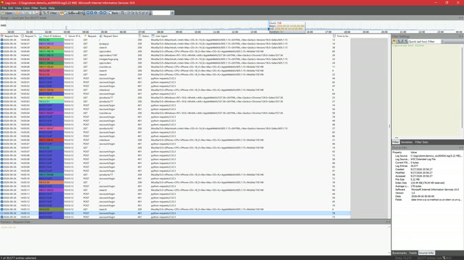Click the blue info icon of /api/orders/1187 row
This screenshot has height=260, width=464.
click(x=2, y=55)
